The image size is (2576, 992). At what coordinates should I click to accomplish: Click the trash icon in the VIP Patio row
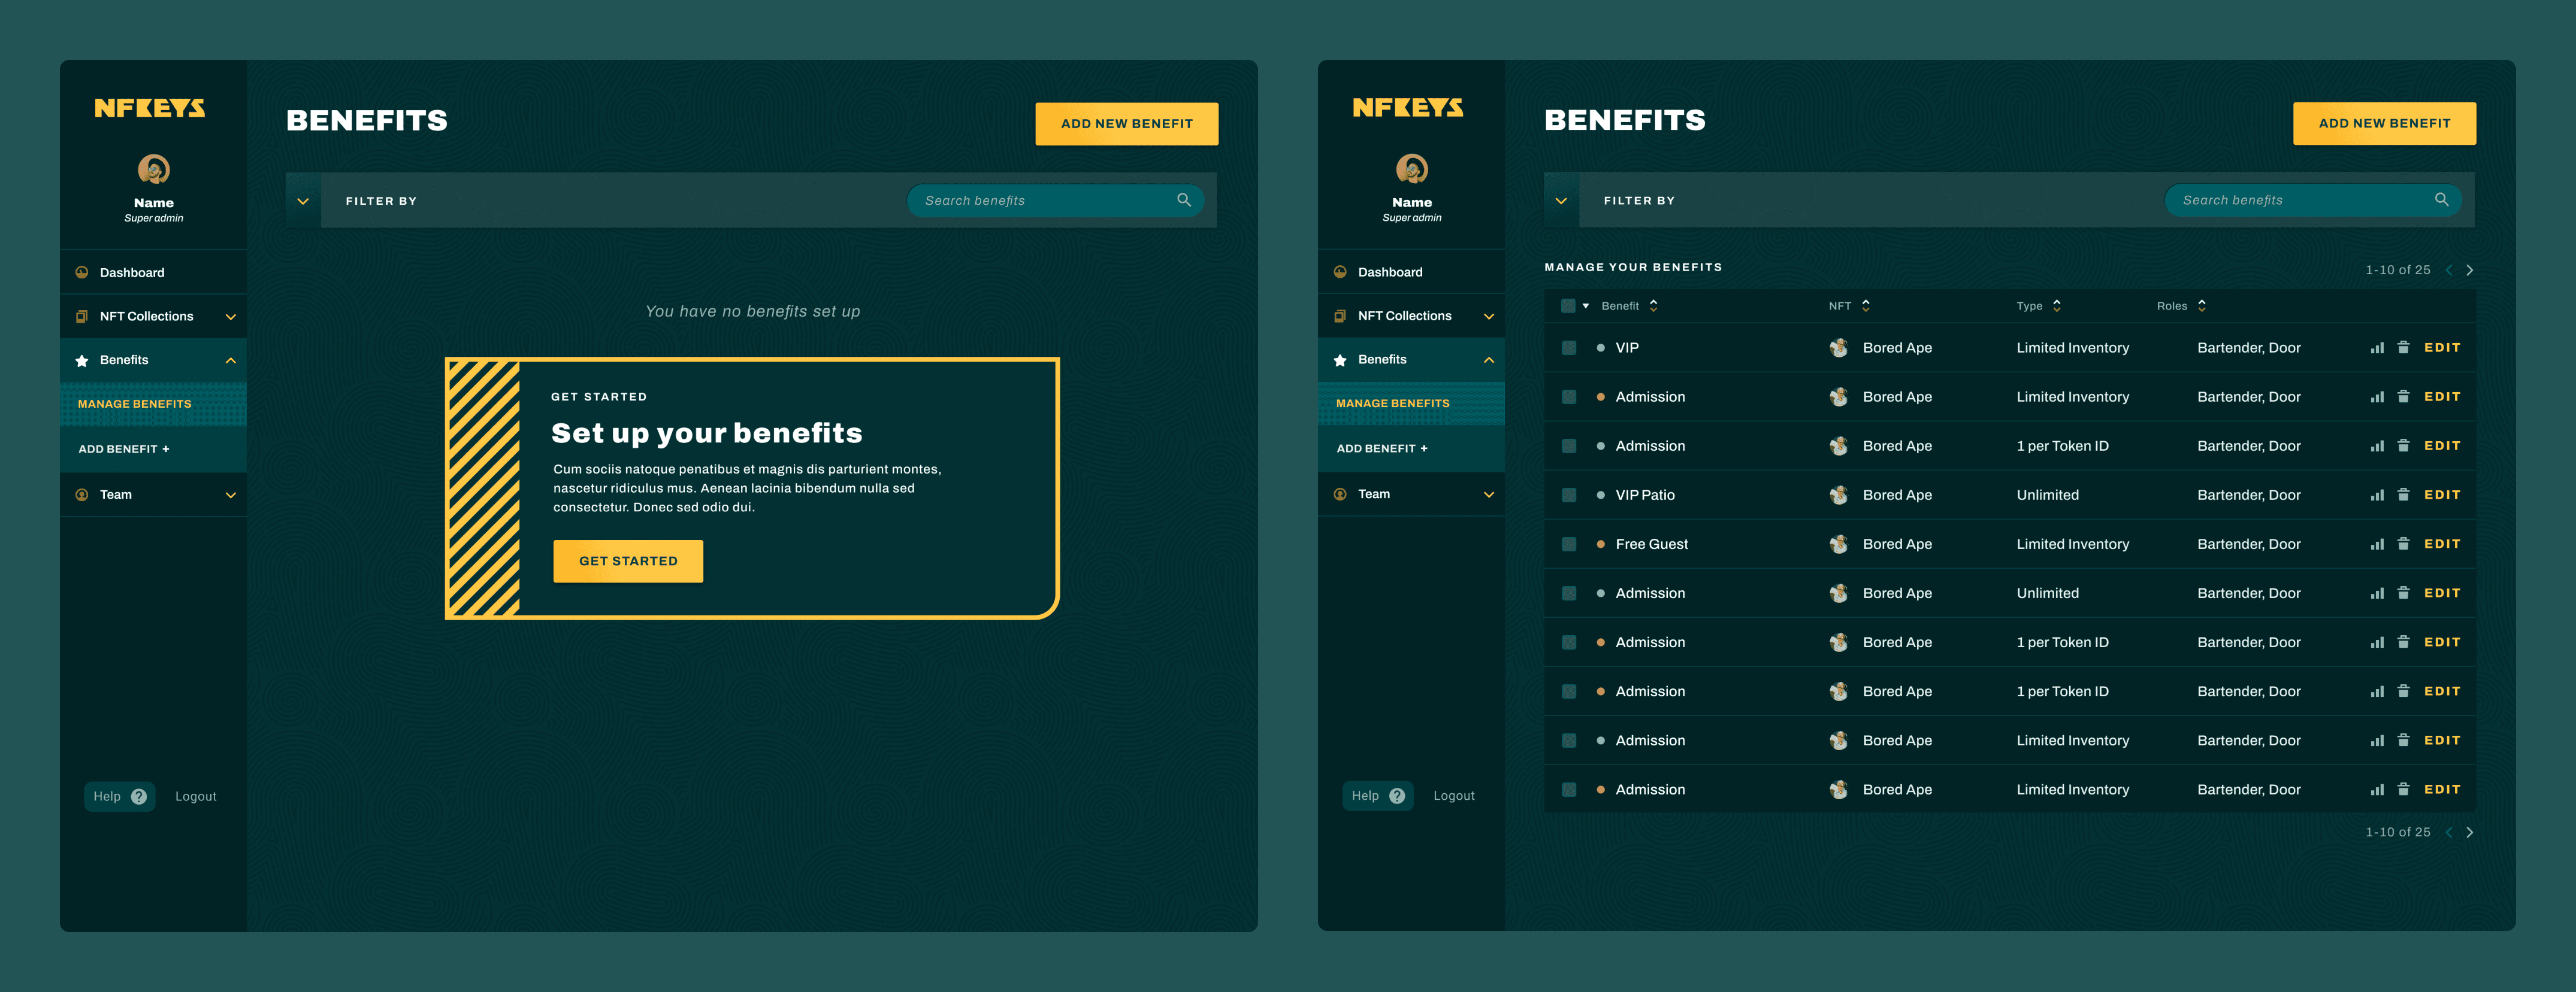tap(2403, 495)
